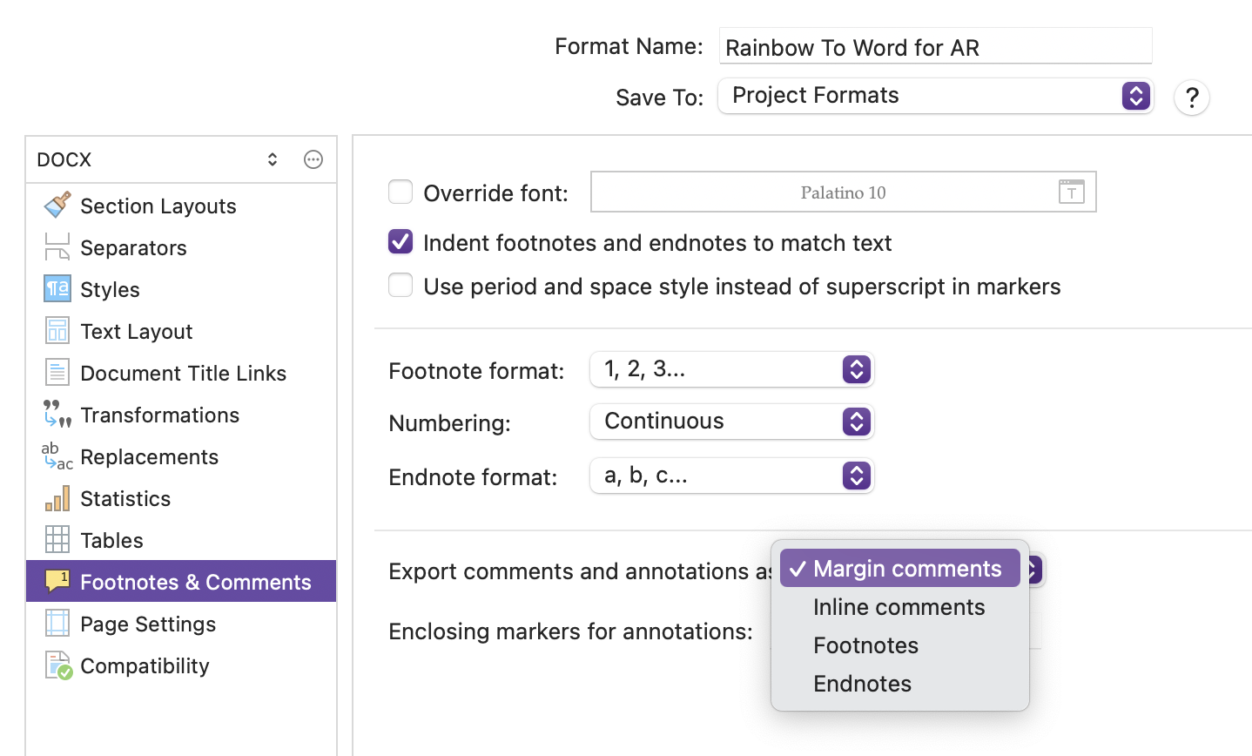Open the Numbering Continuous dropdown
This screenshot has height=756, width=1252.
click(732, 422)
